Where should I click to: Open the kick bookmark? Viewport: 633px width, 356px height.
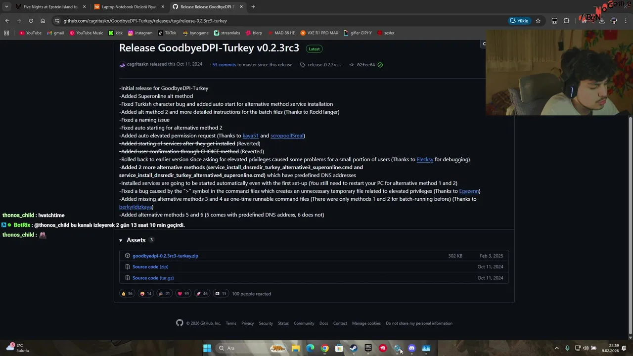click(116, 33)
